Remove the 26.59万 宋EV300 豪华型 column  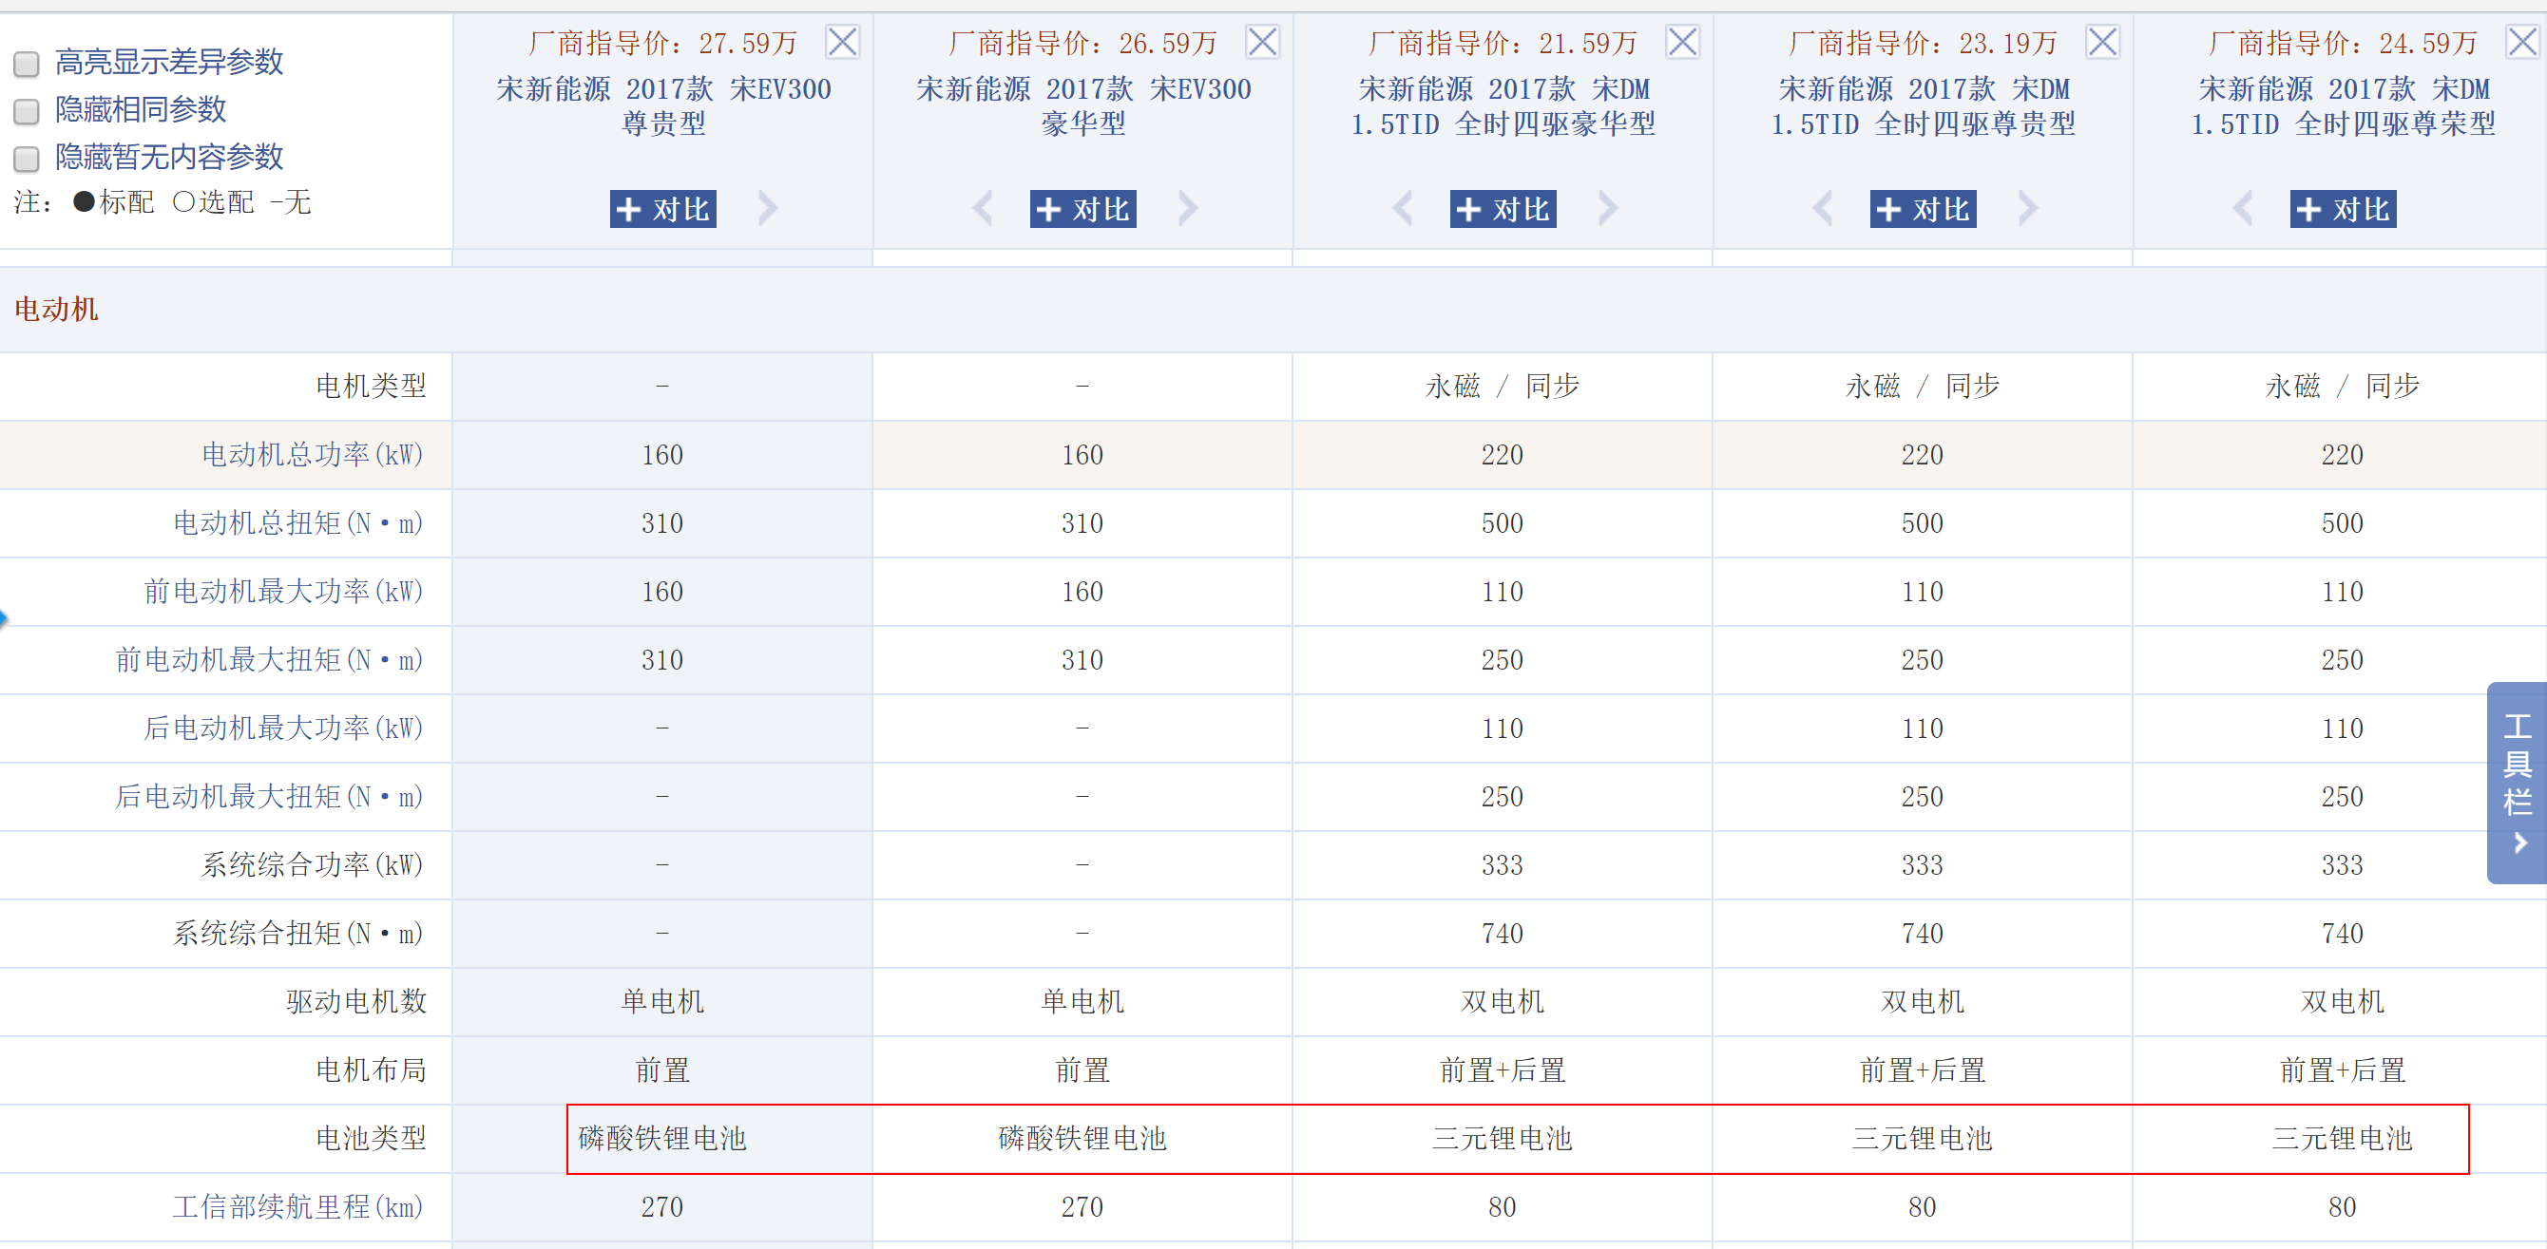1263,43
